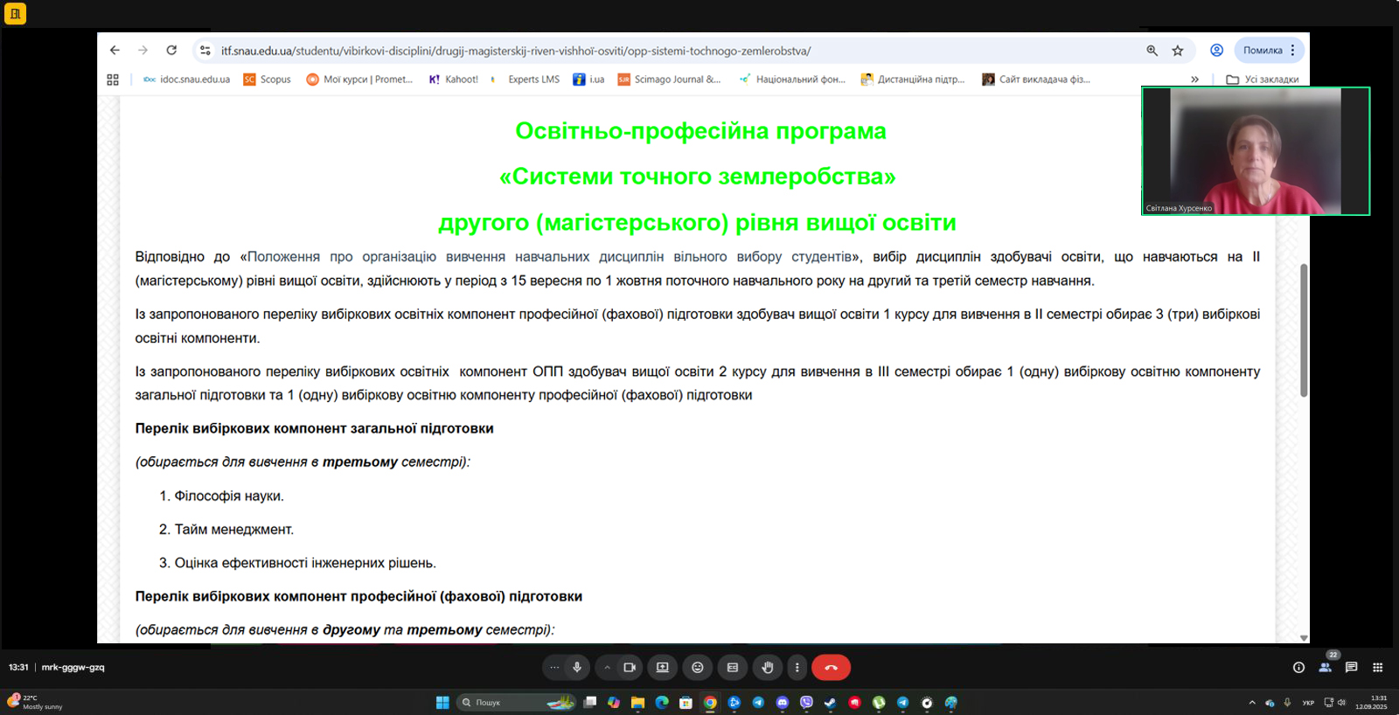Open the Сайт викладача фіз... bookmark
Viewport: 1399px width, 715px height.
[1036, 80]
